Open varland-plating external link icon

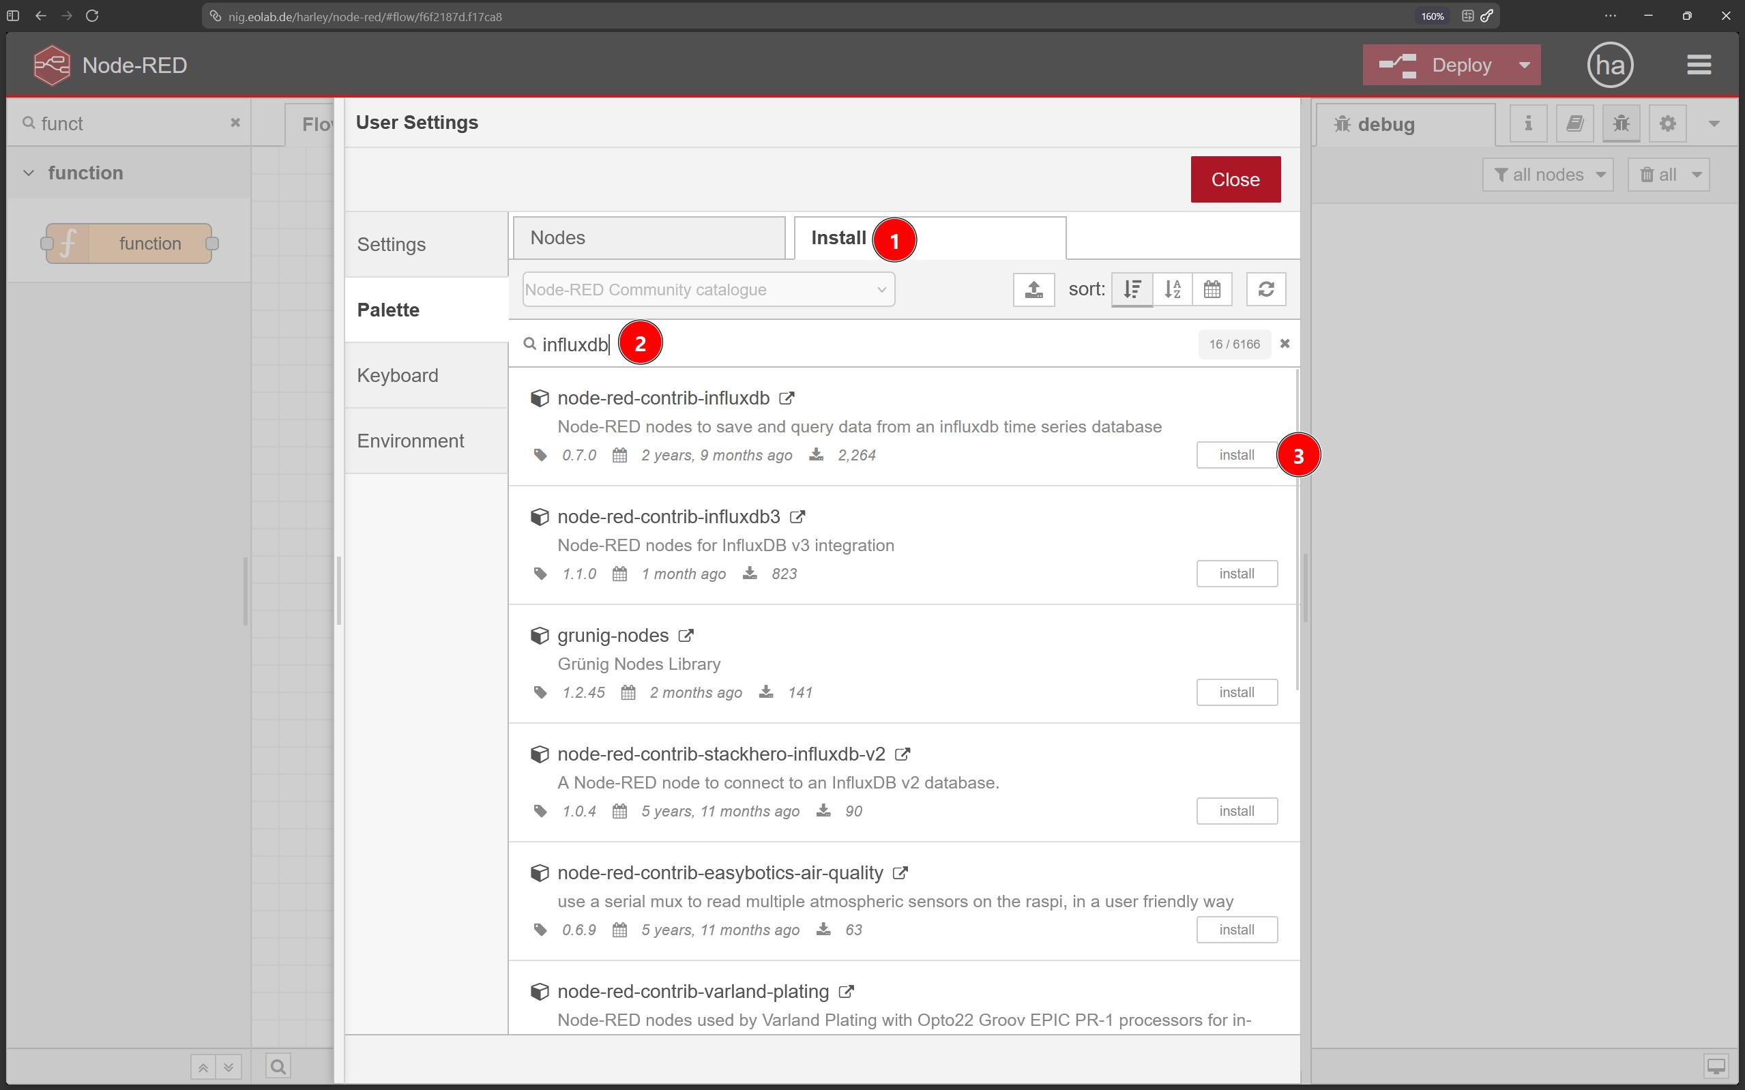tap(846, 992)
